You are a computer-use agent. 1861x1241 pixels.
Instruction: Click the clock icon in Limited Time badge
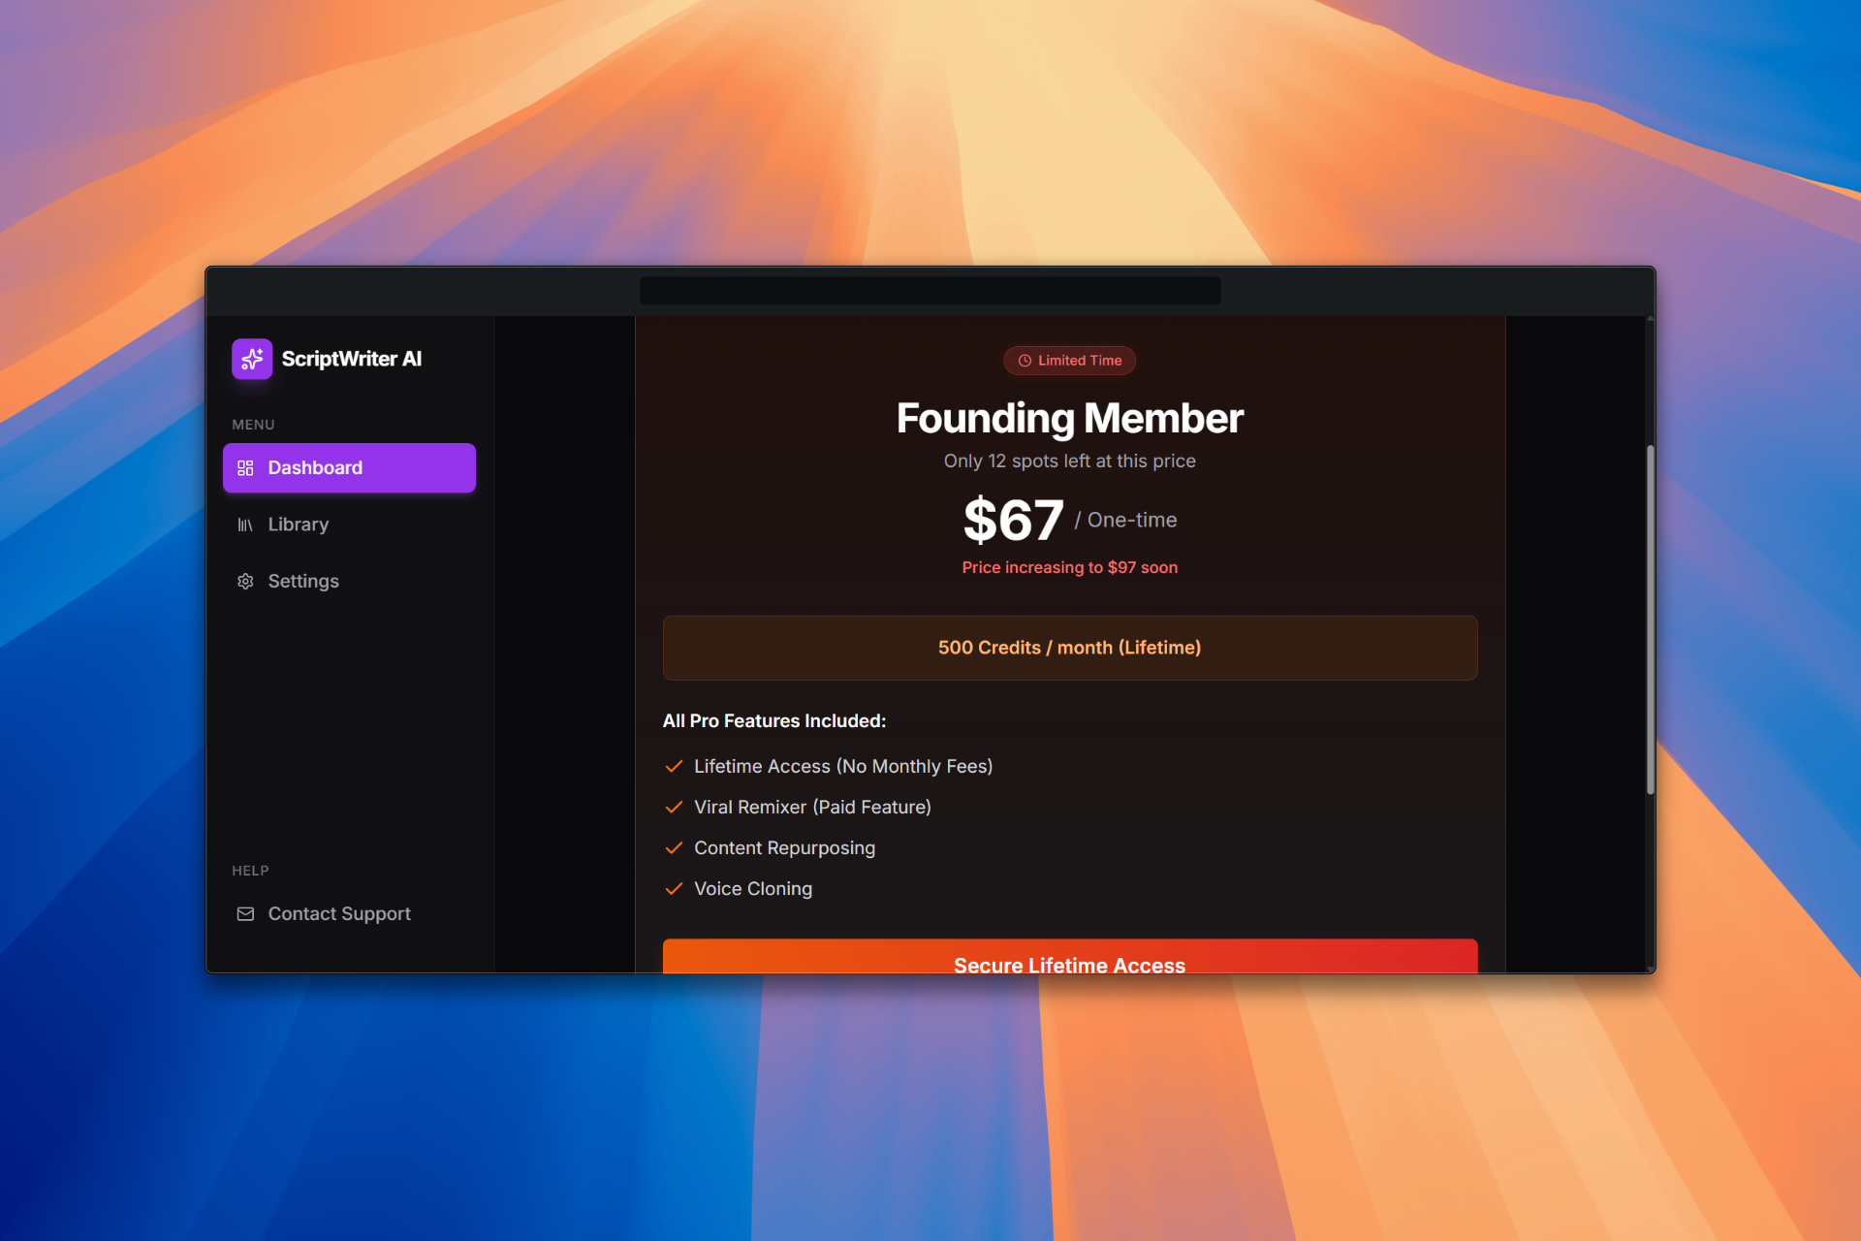(x=1025, y=361)
